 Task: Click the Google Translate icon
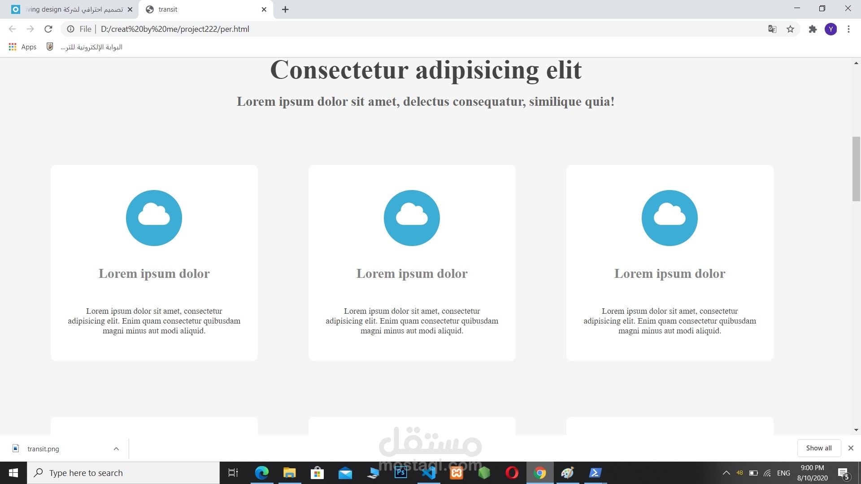pyautogui.click(x=772, y=29)
